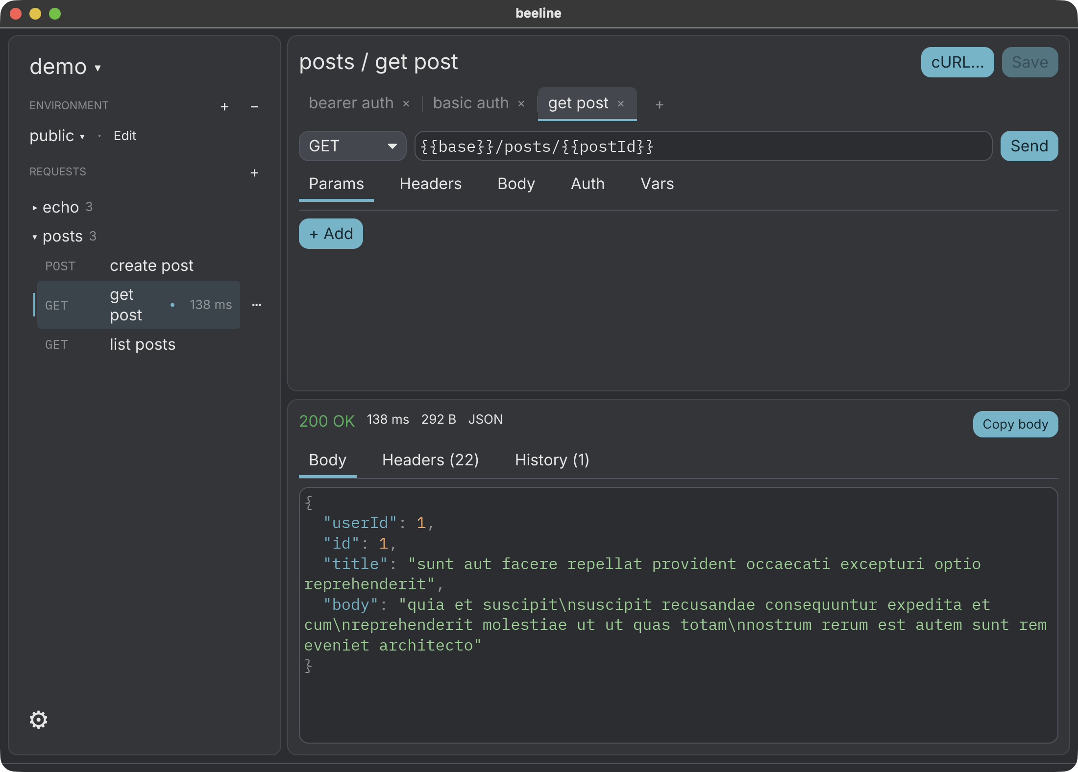
Task: Add a new environment with plus icon
Action: [224, 106]
